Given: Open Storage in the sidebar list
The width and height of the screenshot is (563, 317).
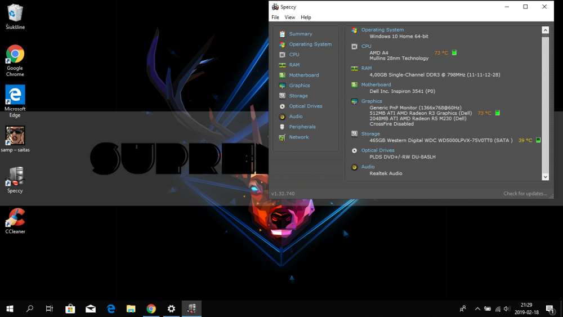Looking at the screenshot, I should (x=298, y=96).
